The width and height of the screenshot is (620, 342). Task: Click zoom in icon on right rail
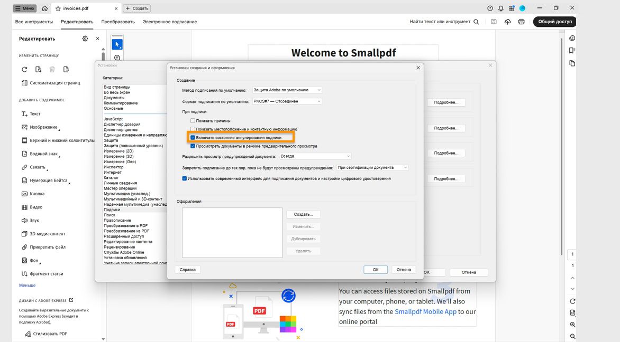coord(572,325)
